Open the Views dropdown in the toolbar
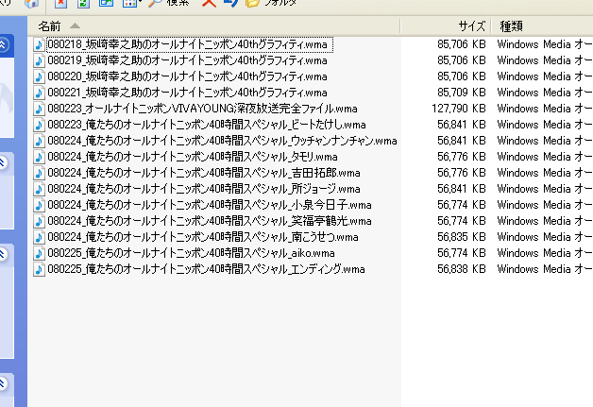This screenshot has width=593, height=407. 132,3
